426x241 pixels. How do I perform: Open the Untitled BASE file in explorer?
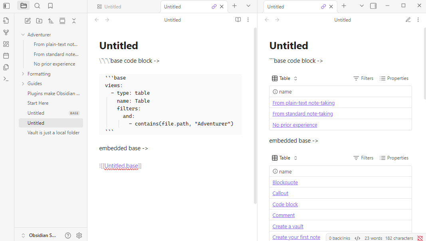point(51,113)
